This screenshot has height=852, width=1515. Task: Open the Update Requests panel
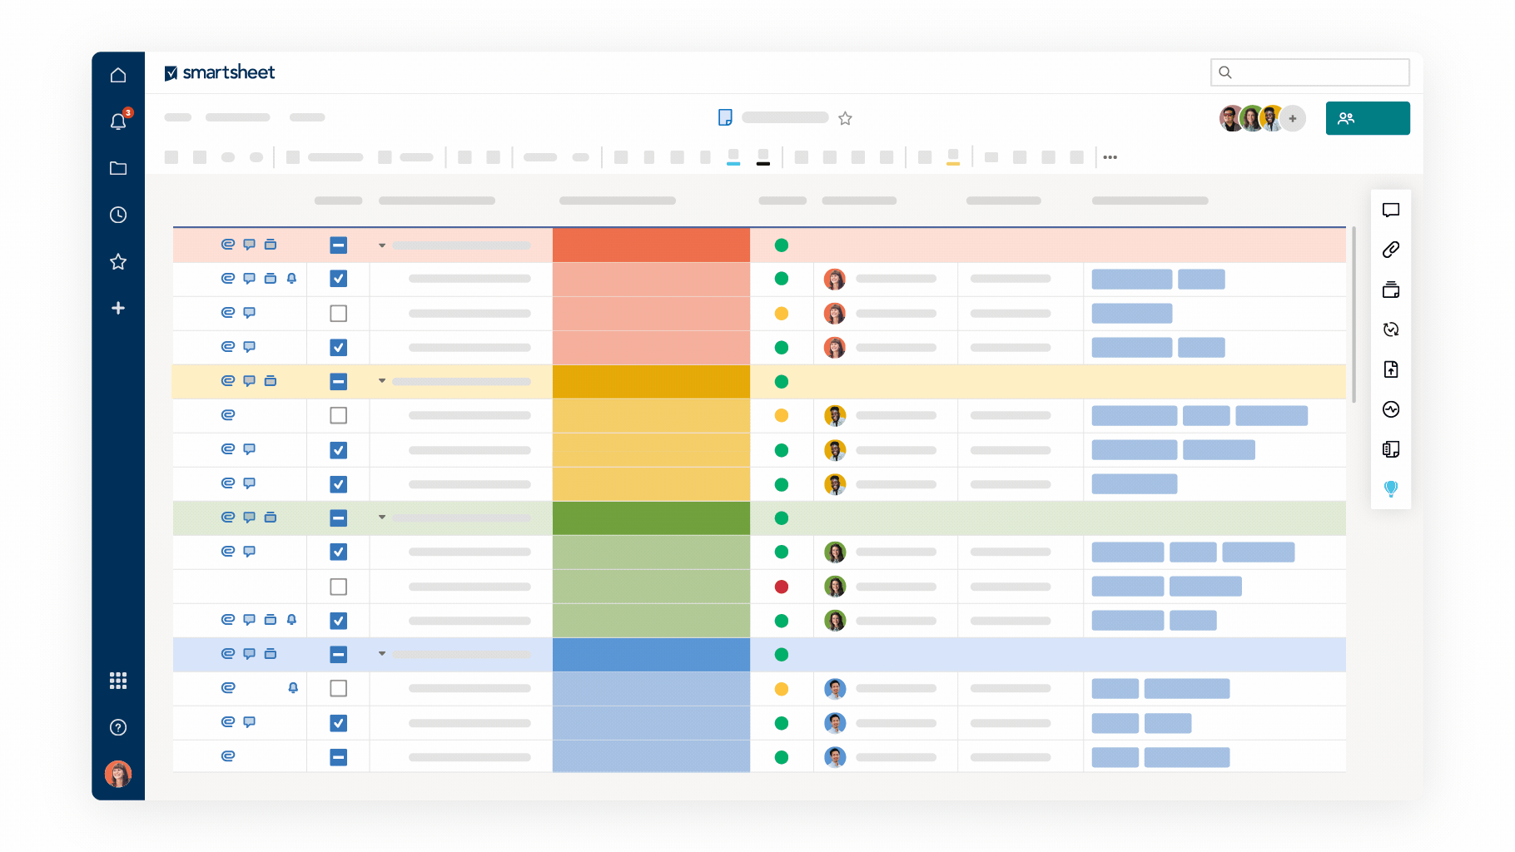1391,329
